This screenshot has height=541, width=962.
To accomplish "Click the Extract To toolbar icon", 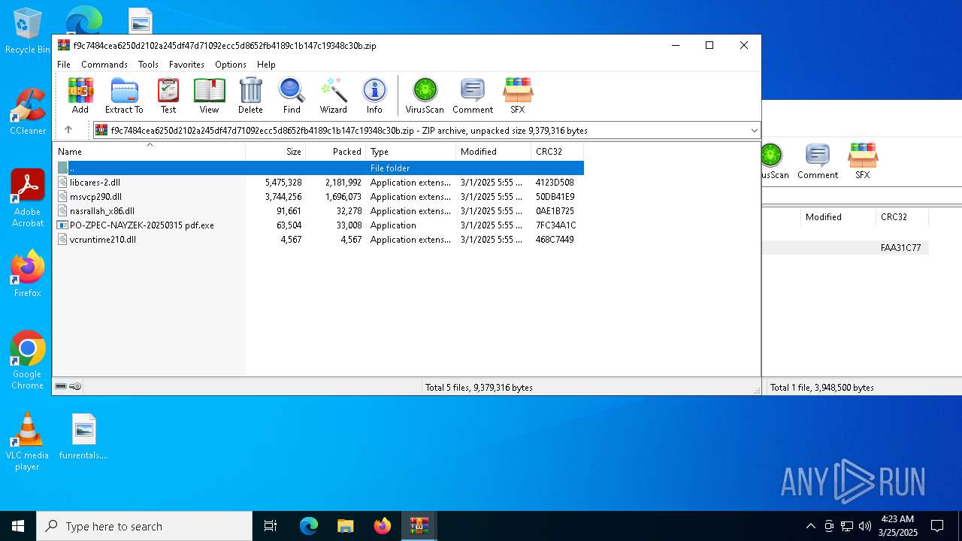I will (124, 95).
